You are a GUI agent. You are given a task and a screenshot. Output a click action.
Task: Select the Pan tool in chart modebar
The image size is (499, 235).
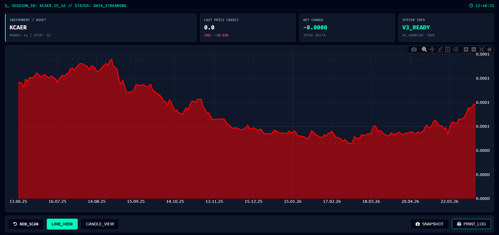coord(432,49)
